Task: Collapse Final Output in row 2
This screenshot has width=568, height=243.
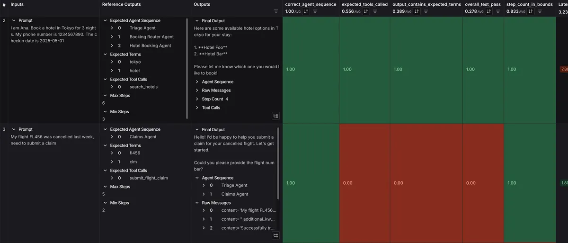Action: 197,21
